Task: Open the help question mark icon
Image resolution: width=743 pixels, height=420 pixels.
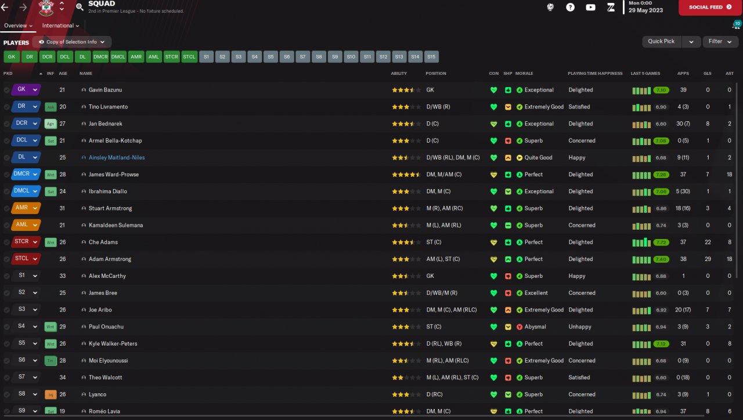Action: point(571,8)
